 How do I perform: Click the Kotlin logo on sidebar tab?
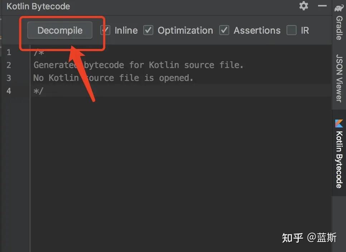(x=338, y=124)
